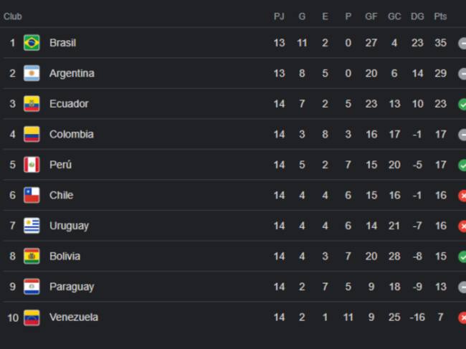
Task: Click the Brasil flag icon
Action: point(32,43)
